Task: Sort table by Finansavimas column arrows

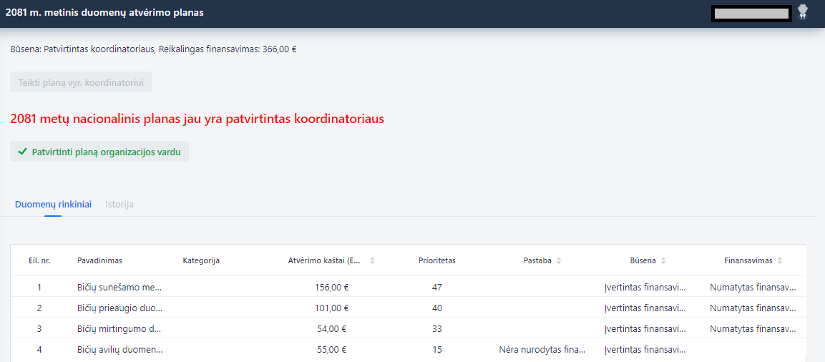Action: click(x=780, y=260)
